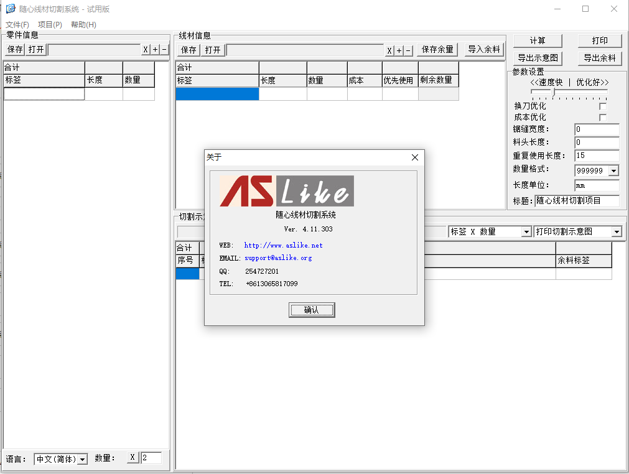This screenshot has height=474, width=629.
Task: Click 确认 button in about dialog
Action: click(x=312, y=310)
